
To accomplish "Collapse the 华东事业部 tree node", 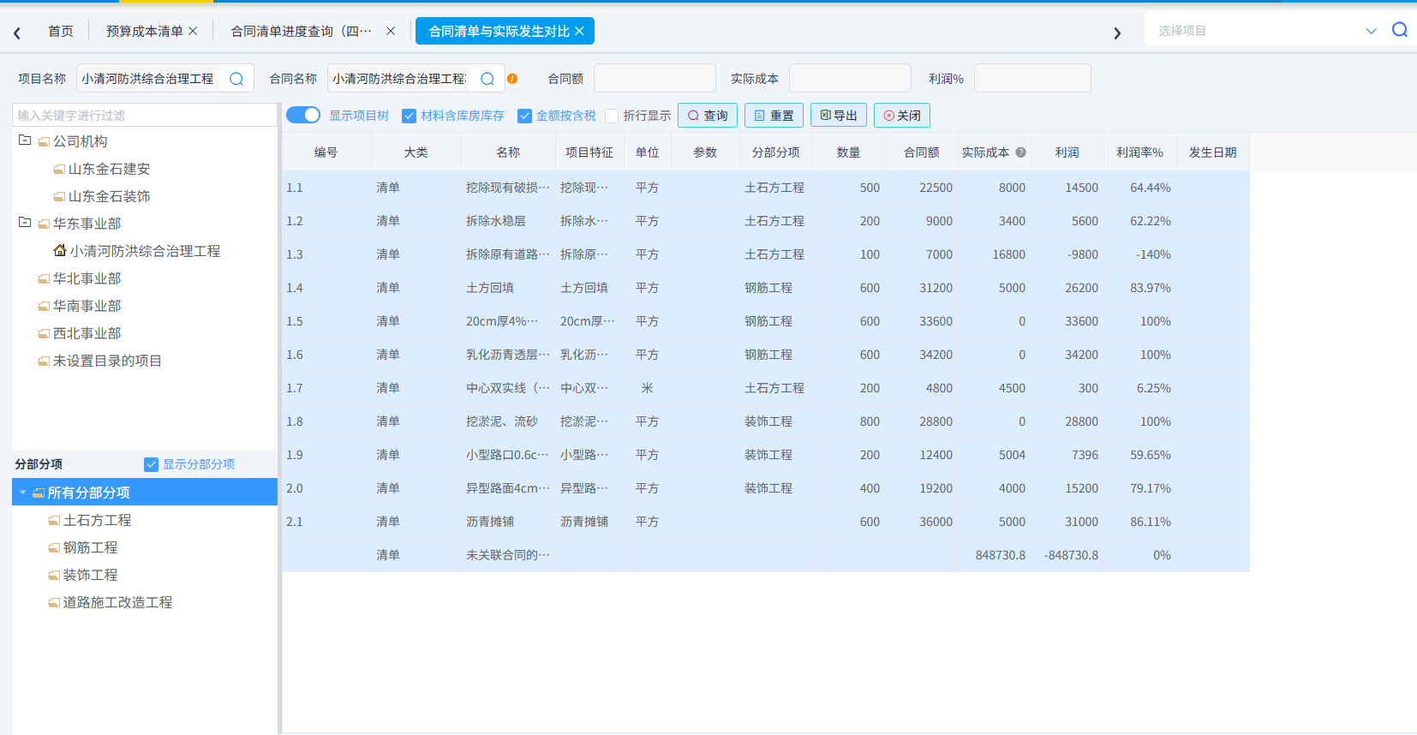I will [25, 222].
